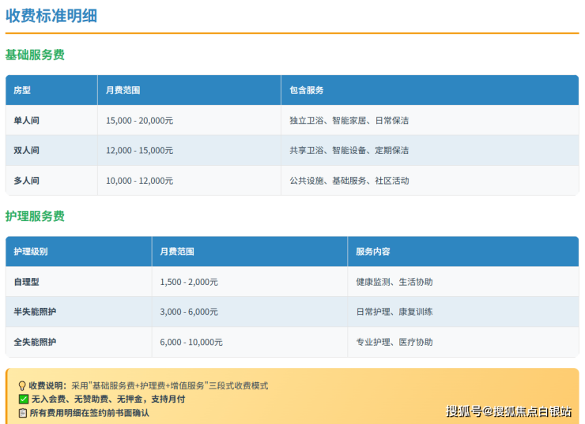Click the 房型 column header
Screen dimensions: 585x424
coord(22,90)
